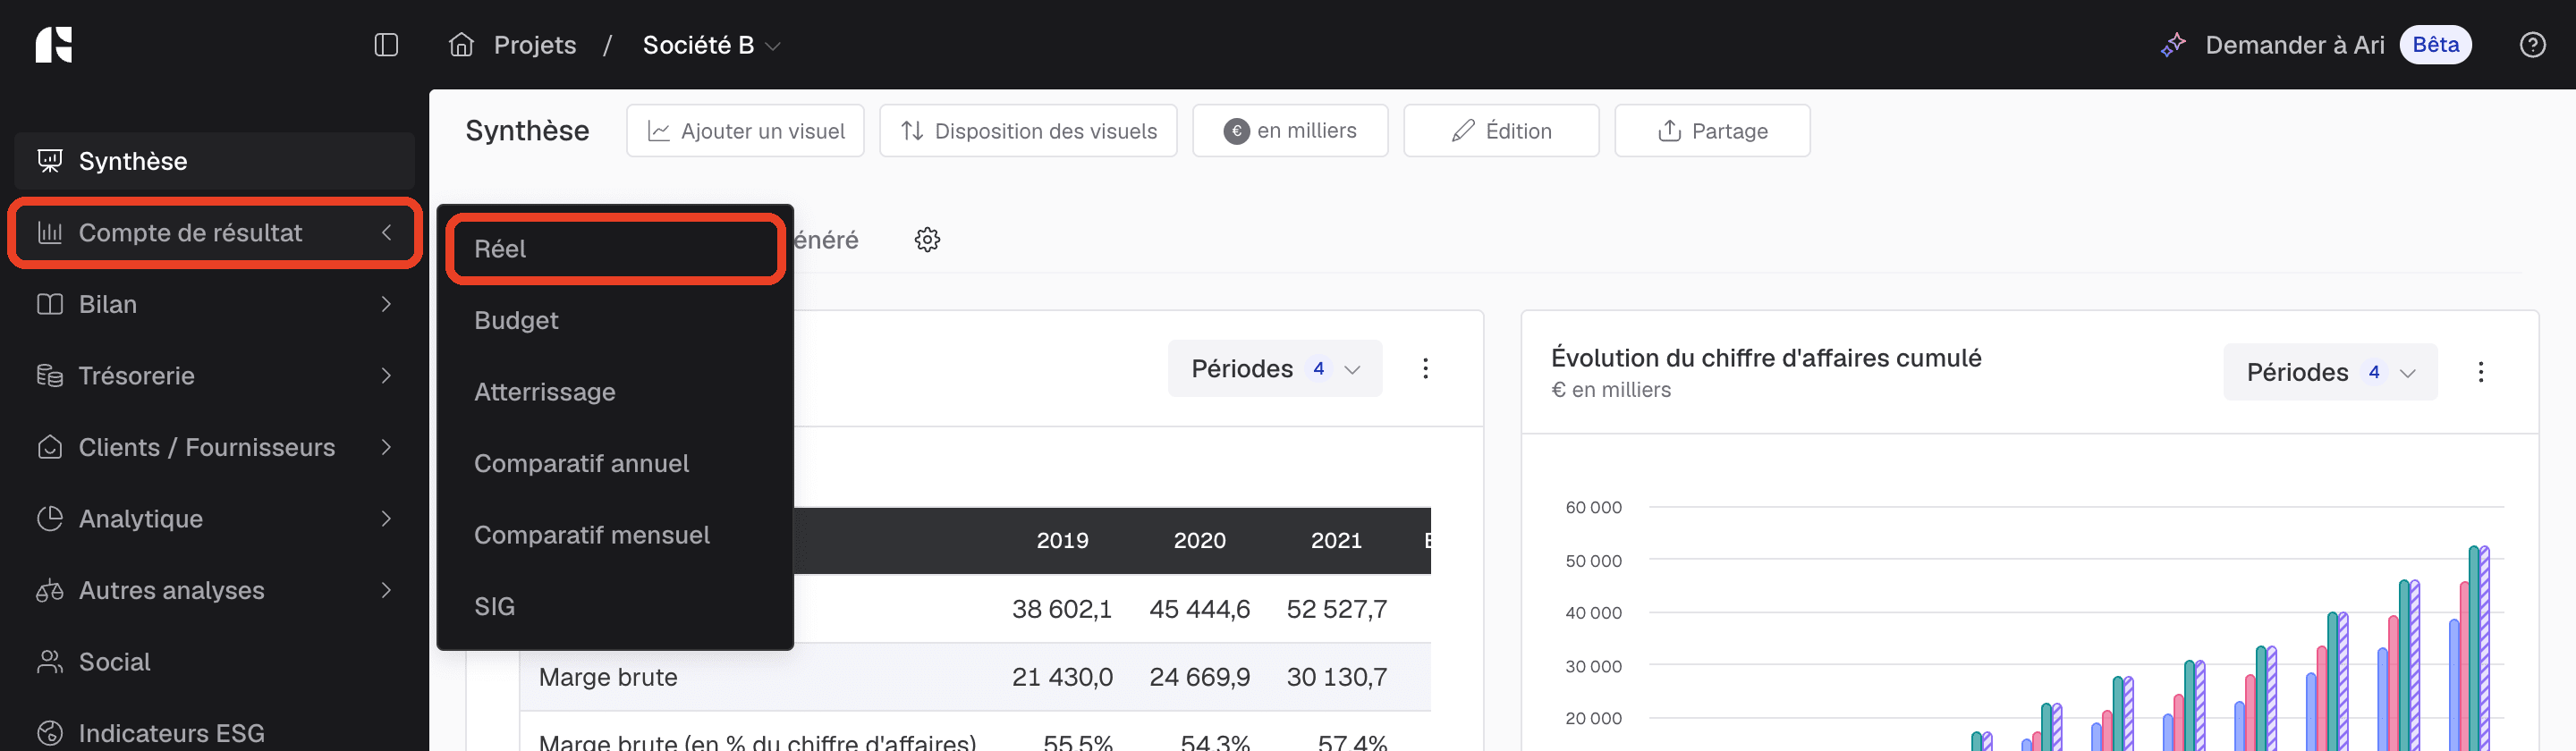Screen dimensions: 2576x751
Task: Click the Clients / Fournisseurs icon
Action: 50,447
